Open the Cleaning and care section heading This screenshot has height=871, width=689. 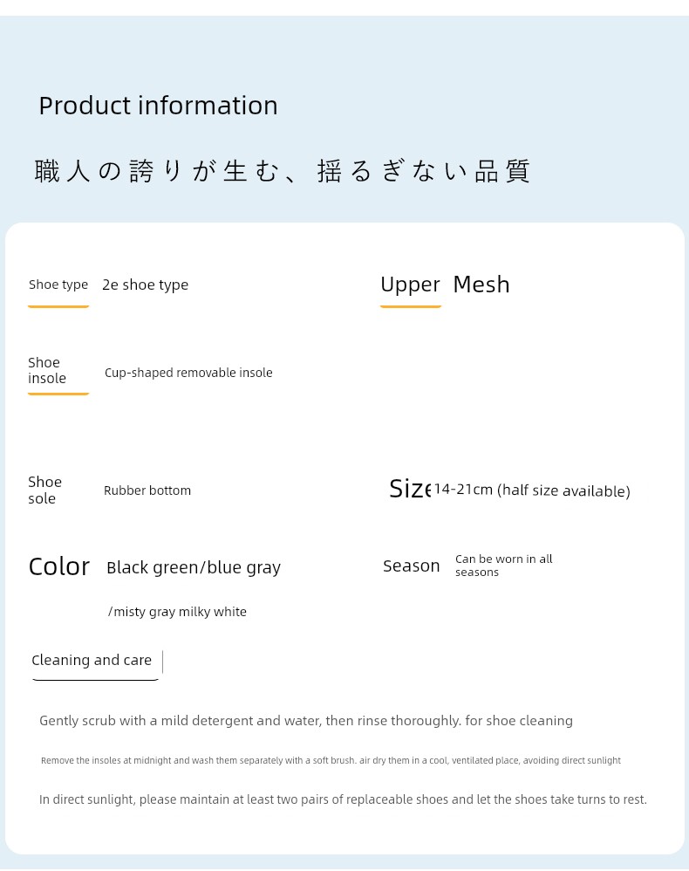point(92,660)
